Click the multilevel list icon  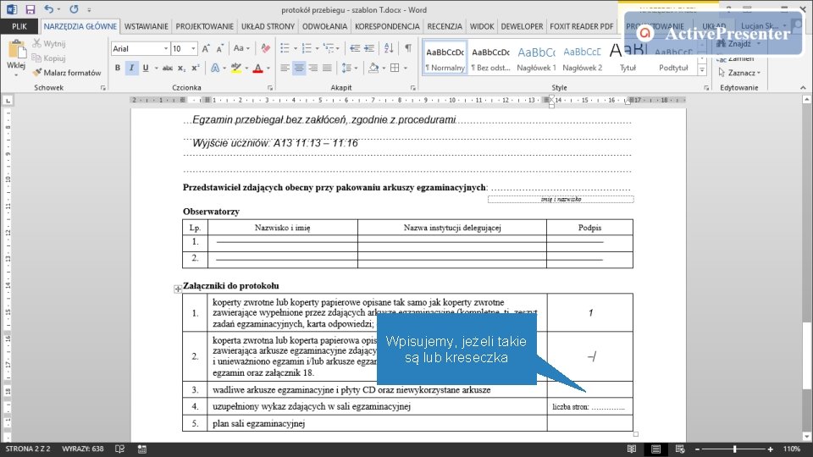pos(329,49)
